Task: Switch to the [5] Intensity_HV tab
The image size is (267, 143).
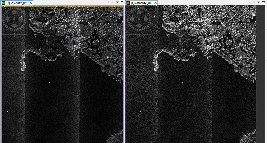Action: click(x=141, y=3)
